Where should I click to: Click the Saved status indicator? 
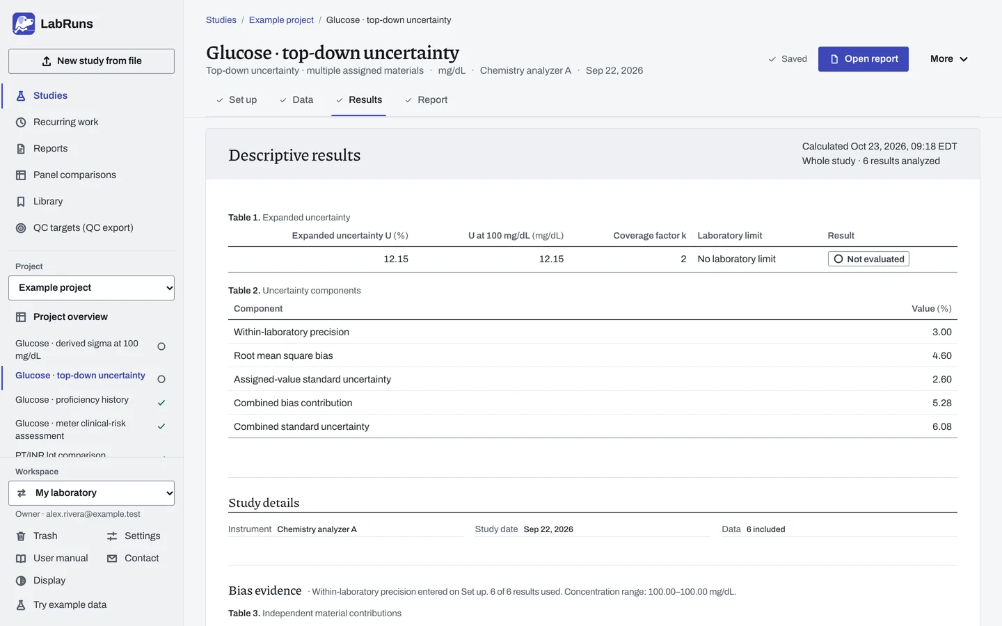coord(787,59)
